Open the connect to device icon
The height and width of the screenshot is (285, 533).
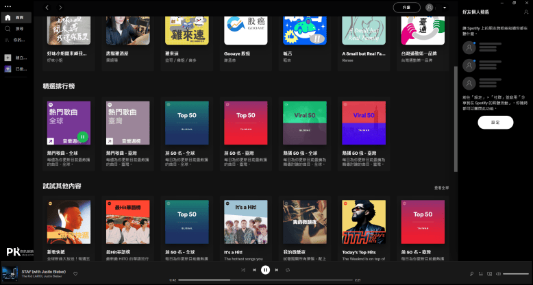pyautogui.click(x=489, y=274)
